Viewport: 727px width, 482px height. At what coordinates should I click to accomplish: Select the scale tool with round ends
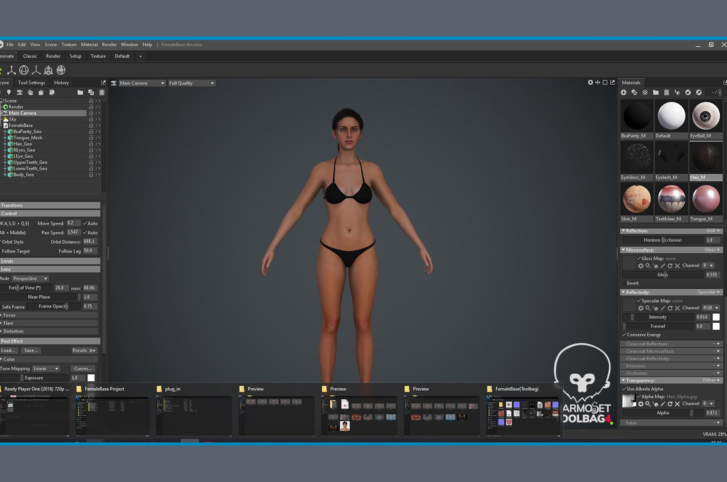[36, 70]
